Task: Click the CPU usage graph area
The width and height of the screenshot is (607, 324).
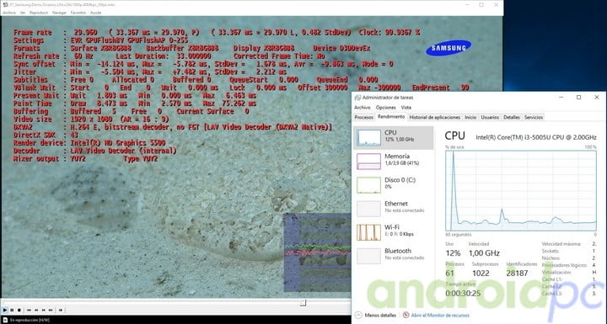Action: (521, 190)
